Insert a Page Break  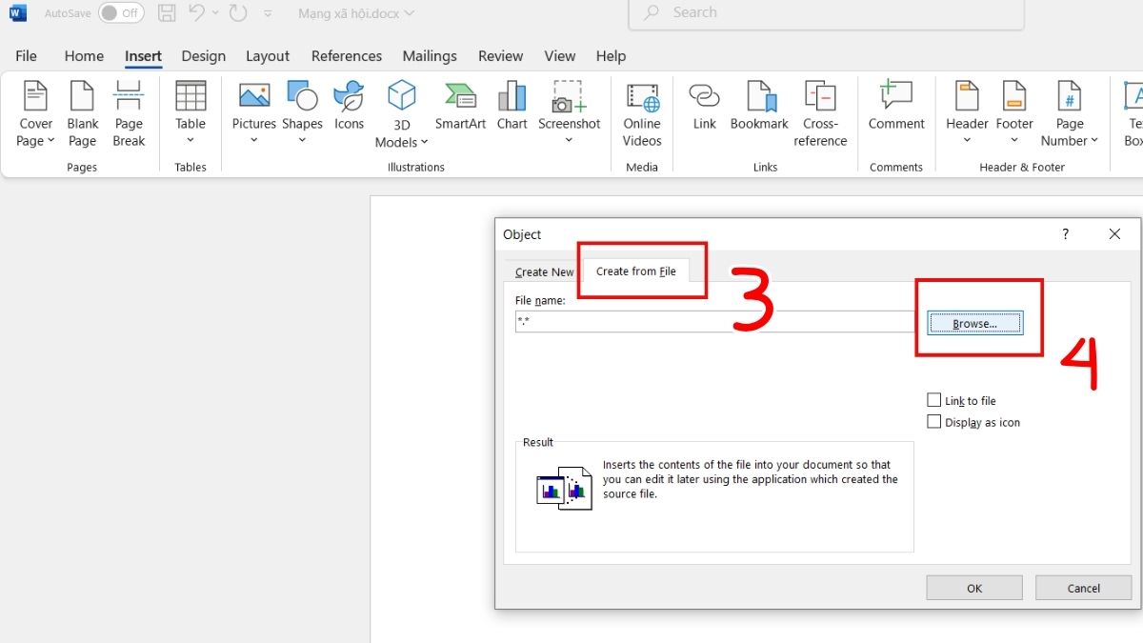(x=129, y=113)
